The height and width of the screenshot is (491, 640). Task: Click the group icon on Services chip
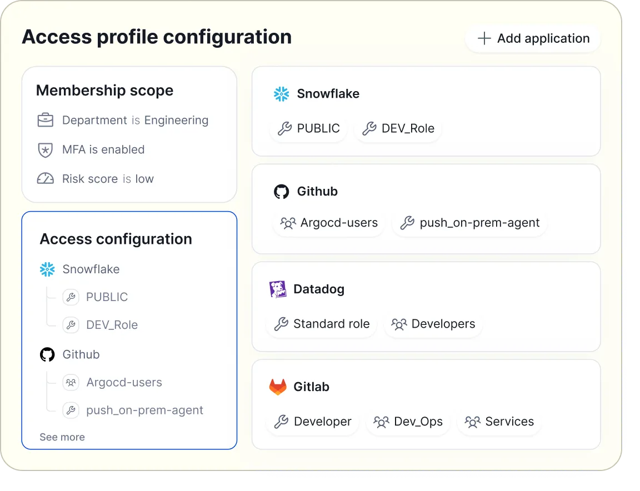pos(473,422)
